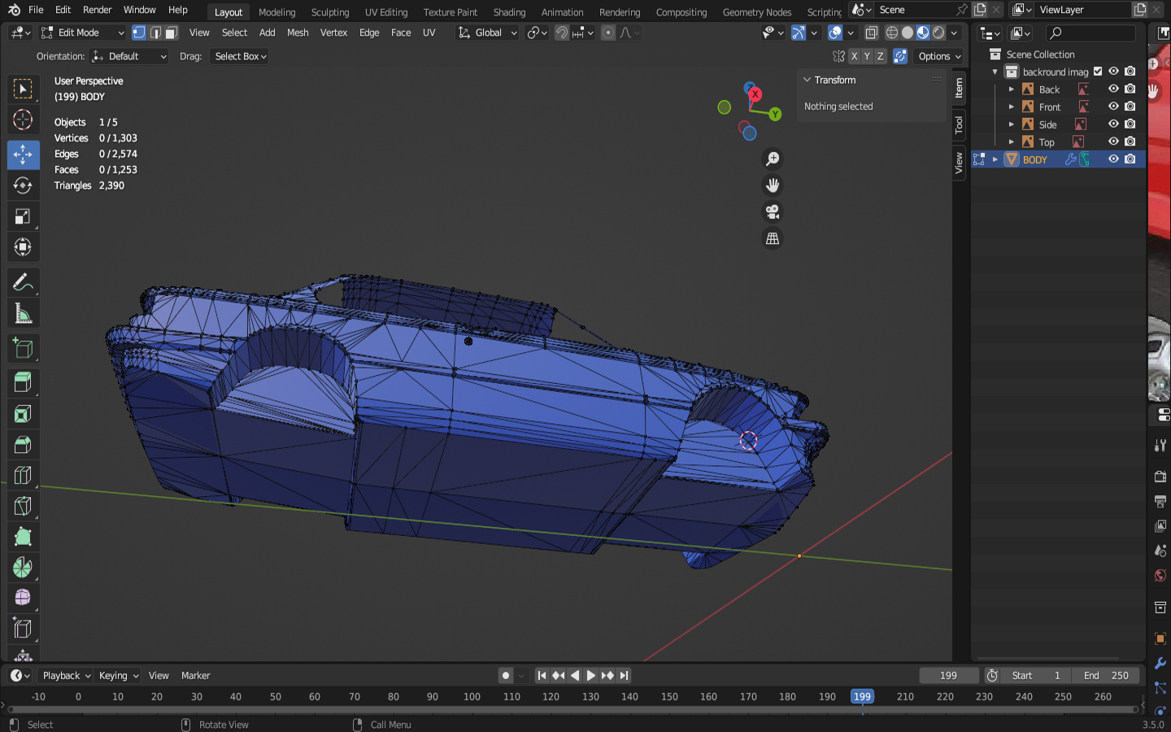The width and height of the screenshot is (1171, 732).
Task: Click the camera view icon in viewport
Action: [773, 212]
